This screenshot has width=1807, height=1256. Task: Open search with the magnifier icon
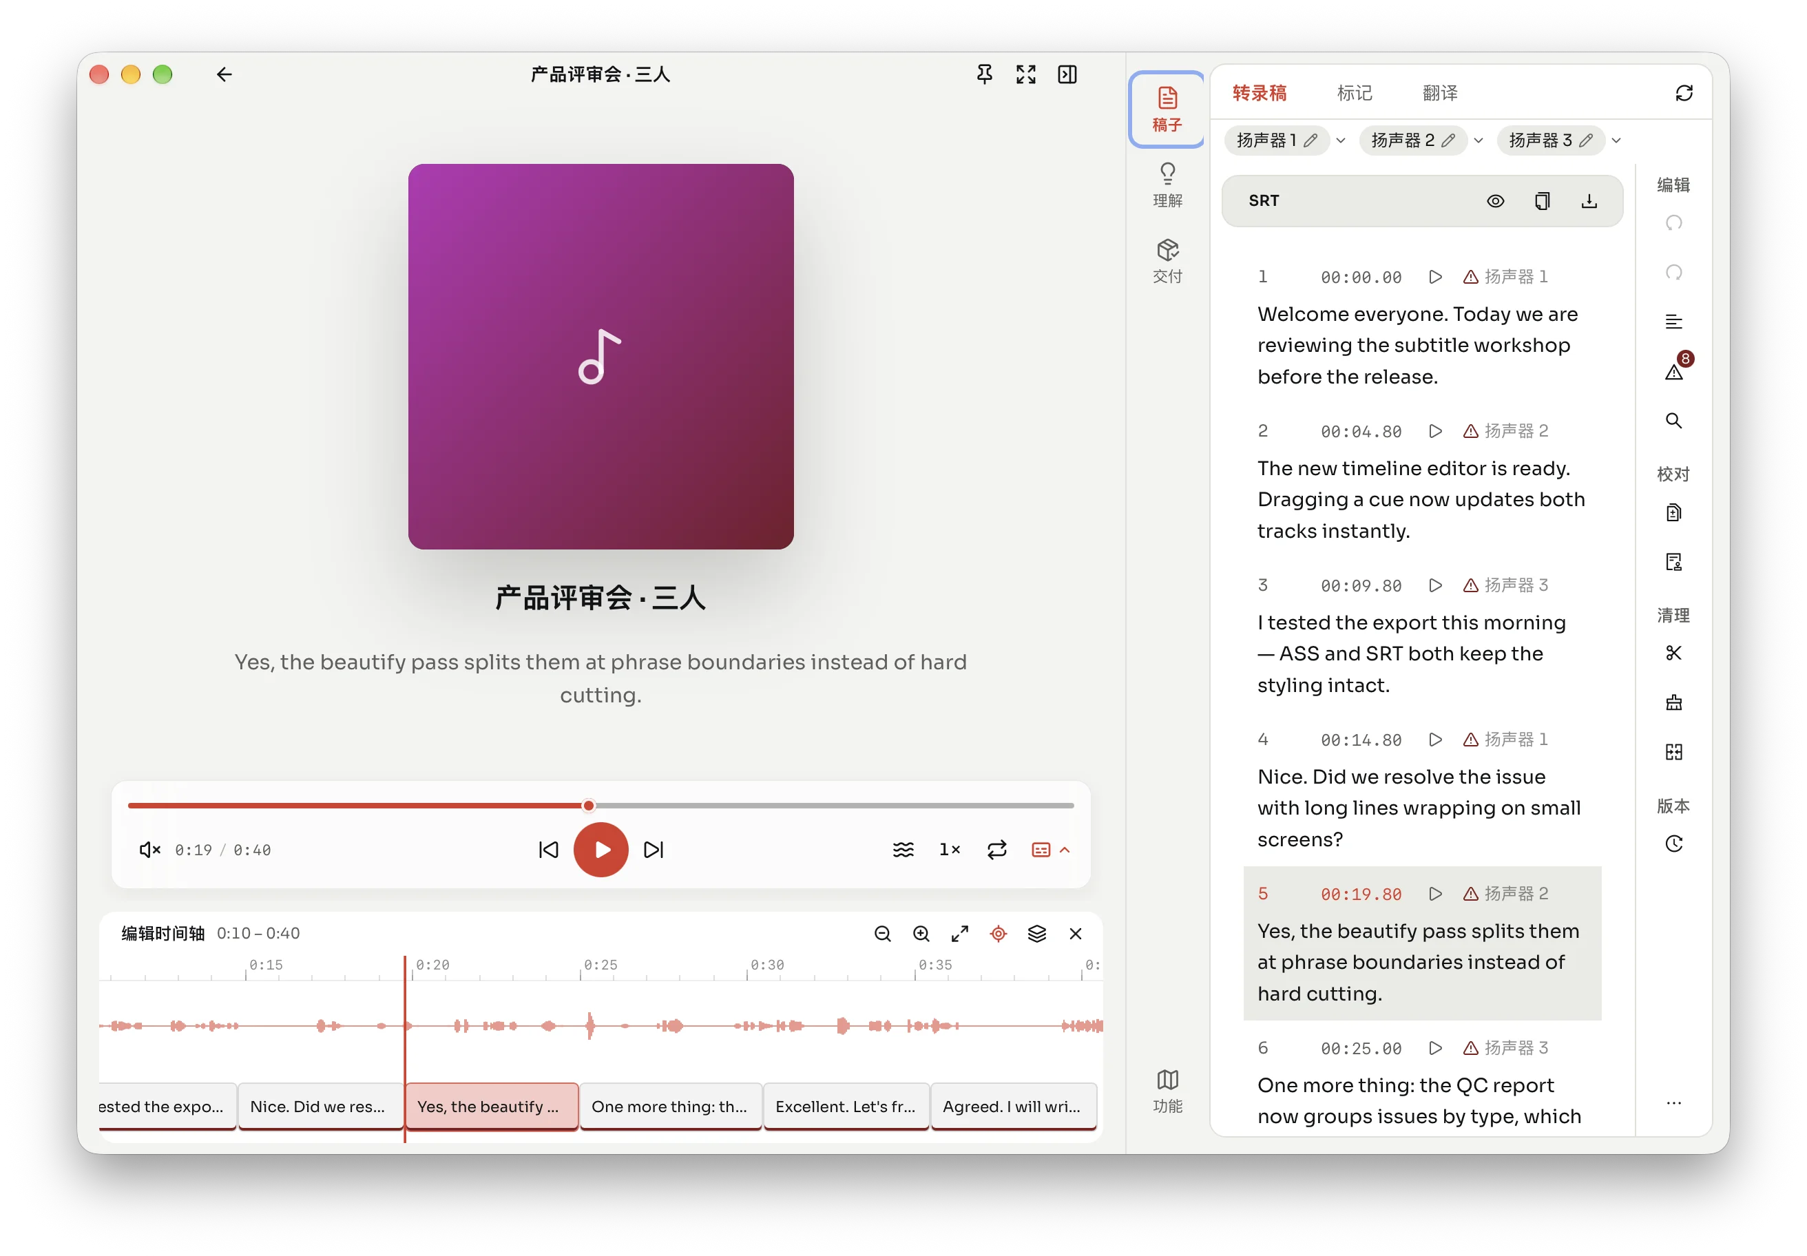click(x=1673, y=421)
